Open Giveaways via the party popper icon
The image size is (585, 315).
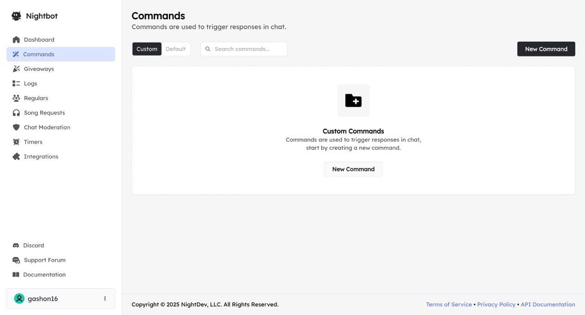click(x=16, y=69)
